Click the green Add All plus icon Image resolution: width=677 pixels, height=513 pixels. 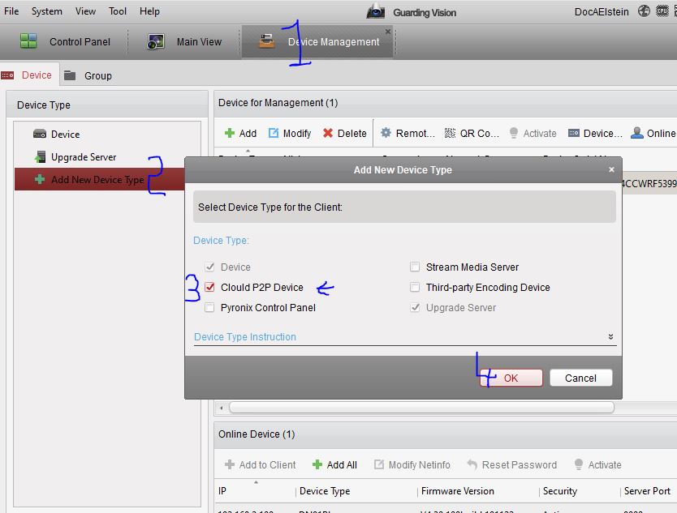pos(317,464)
